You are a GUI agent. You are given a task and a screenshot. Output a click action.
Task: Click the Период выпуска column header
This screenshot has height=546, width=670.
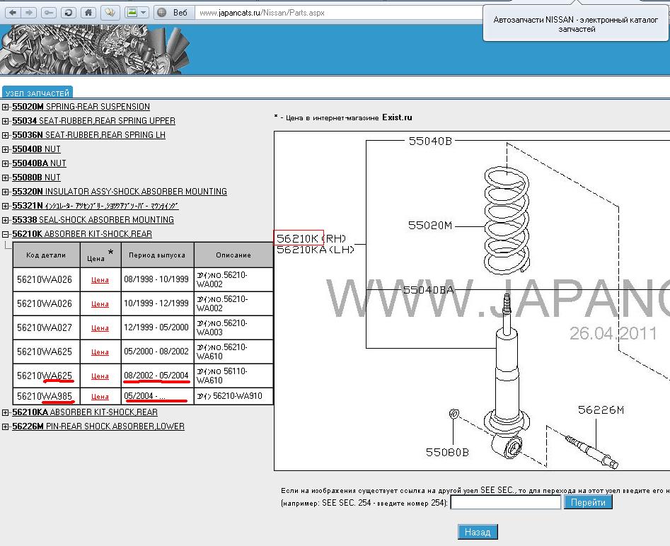click(x=158, y=255)
